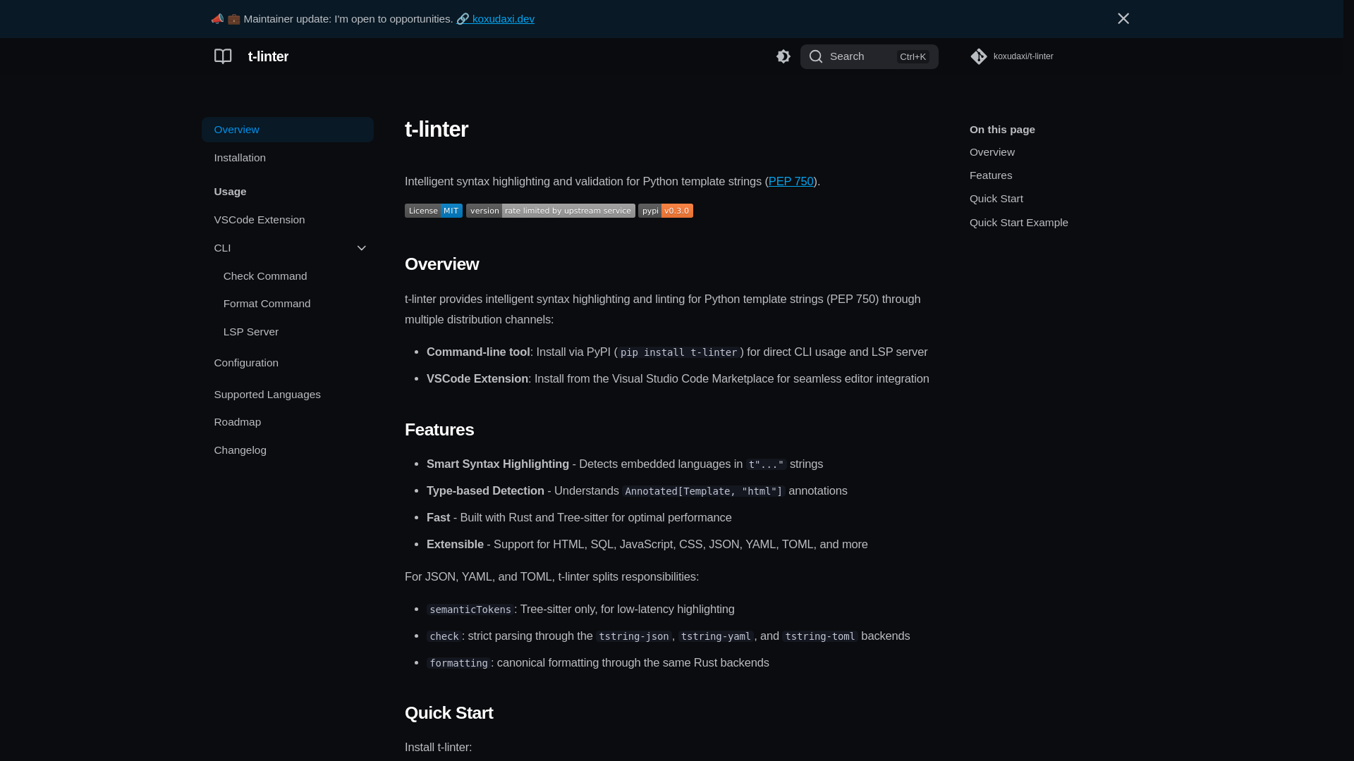Jump to Quick Start Example in contents
The image size is (1354, 761).
(x=1018, y=223)
